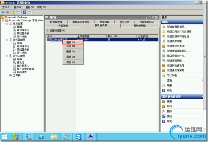
Task: Sort by the 默认 OAB column header
Action: click(x=121, y=36)
